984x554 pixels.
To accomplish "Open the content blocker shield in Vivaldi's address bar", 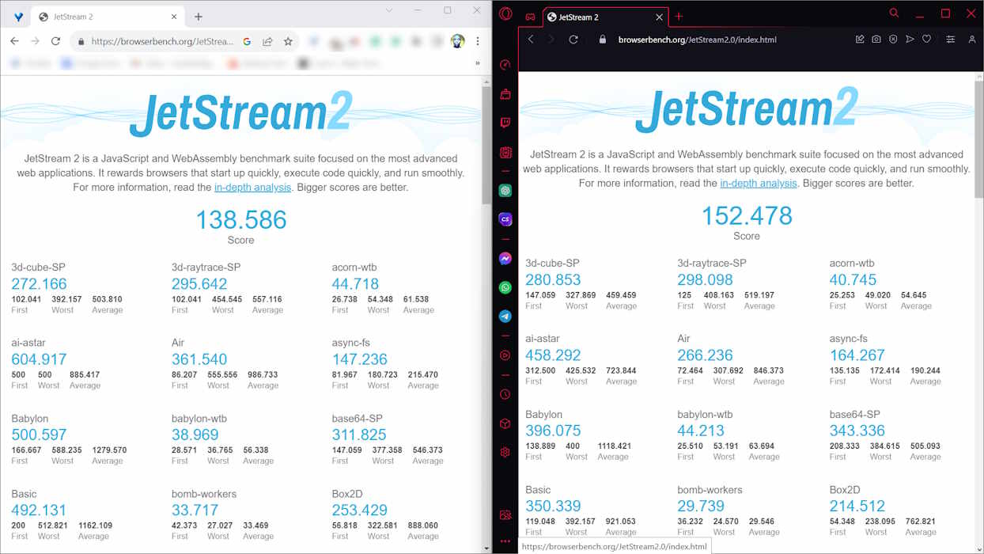I will point(893,39).
